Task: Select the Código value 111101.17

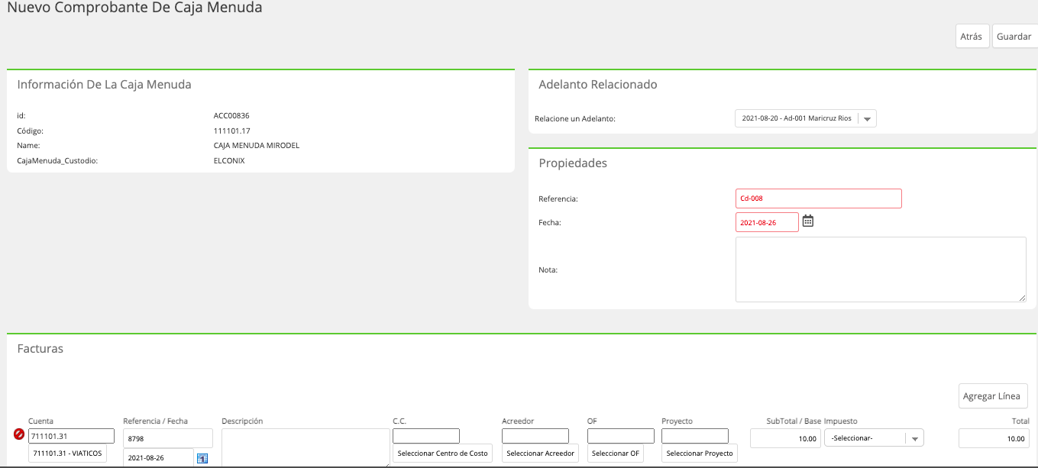Action: (x=231, y=131)
